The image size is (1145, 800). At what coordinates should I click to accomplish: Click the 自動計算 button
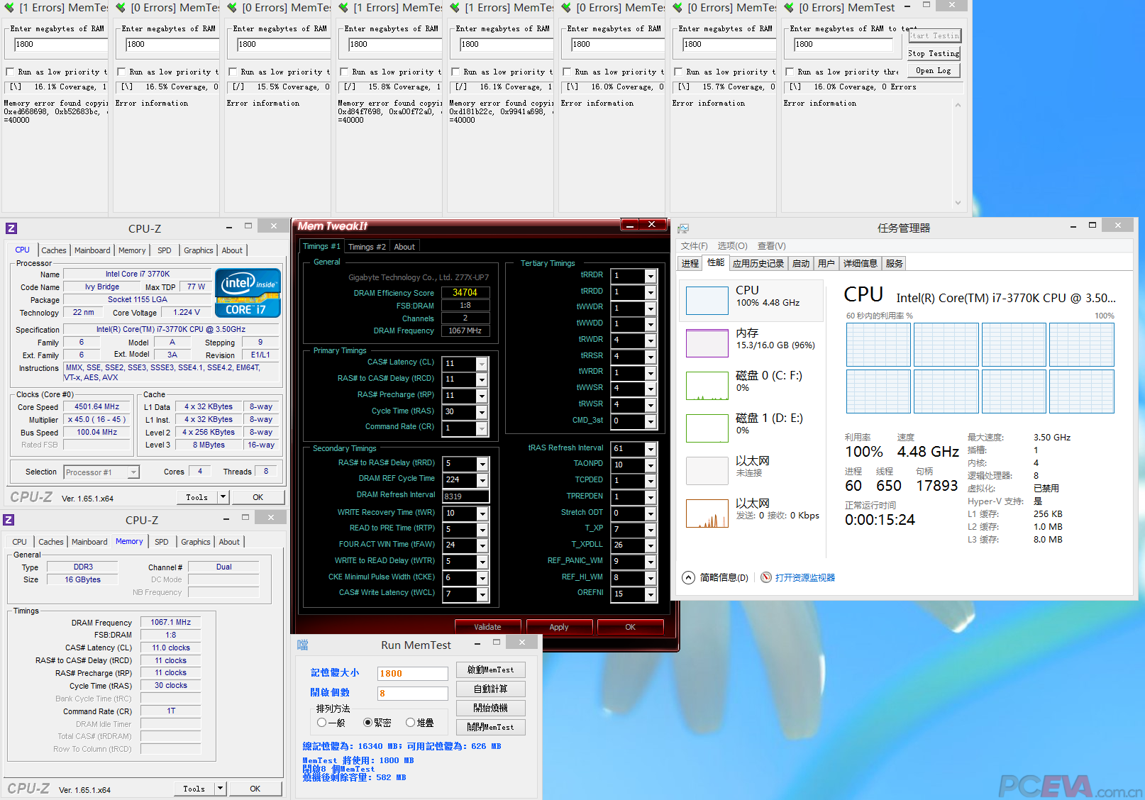pos(490,689)
